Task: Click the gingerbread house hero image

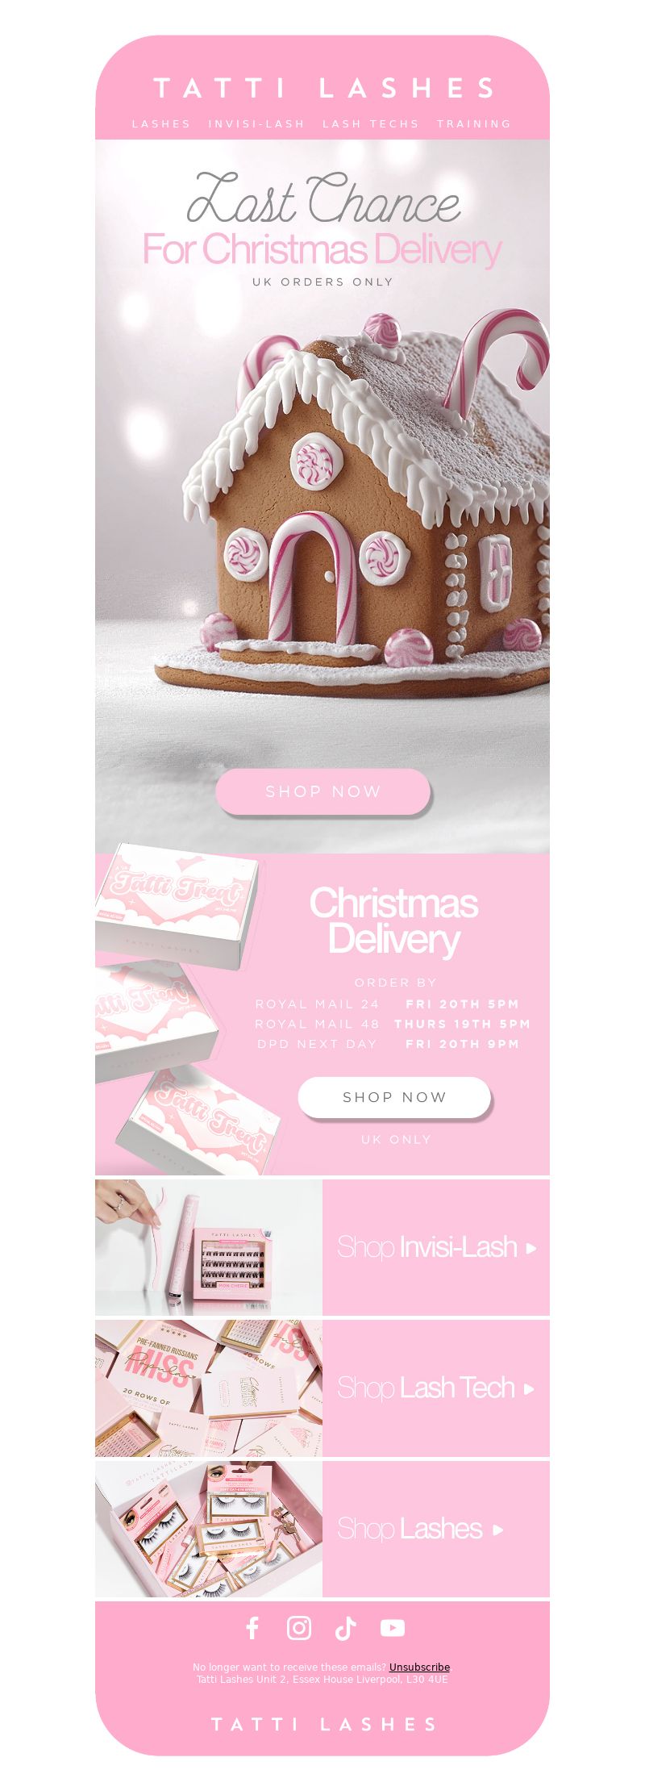Action: 322,496
